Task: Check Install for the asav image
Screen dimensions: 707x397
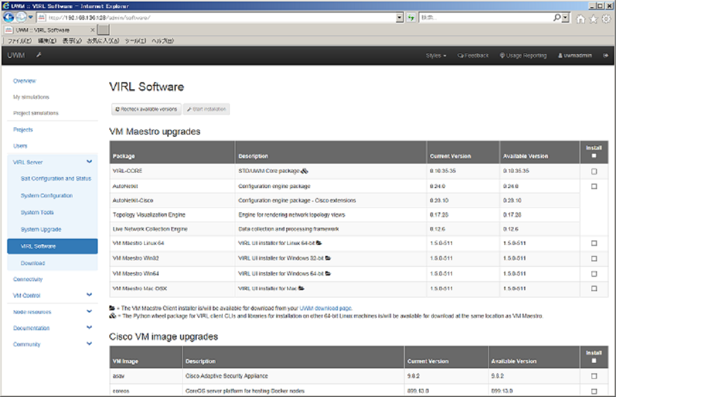Action: point(594,376)
